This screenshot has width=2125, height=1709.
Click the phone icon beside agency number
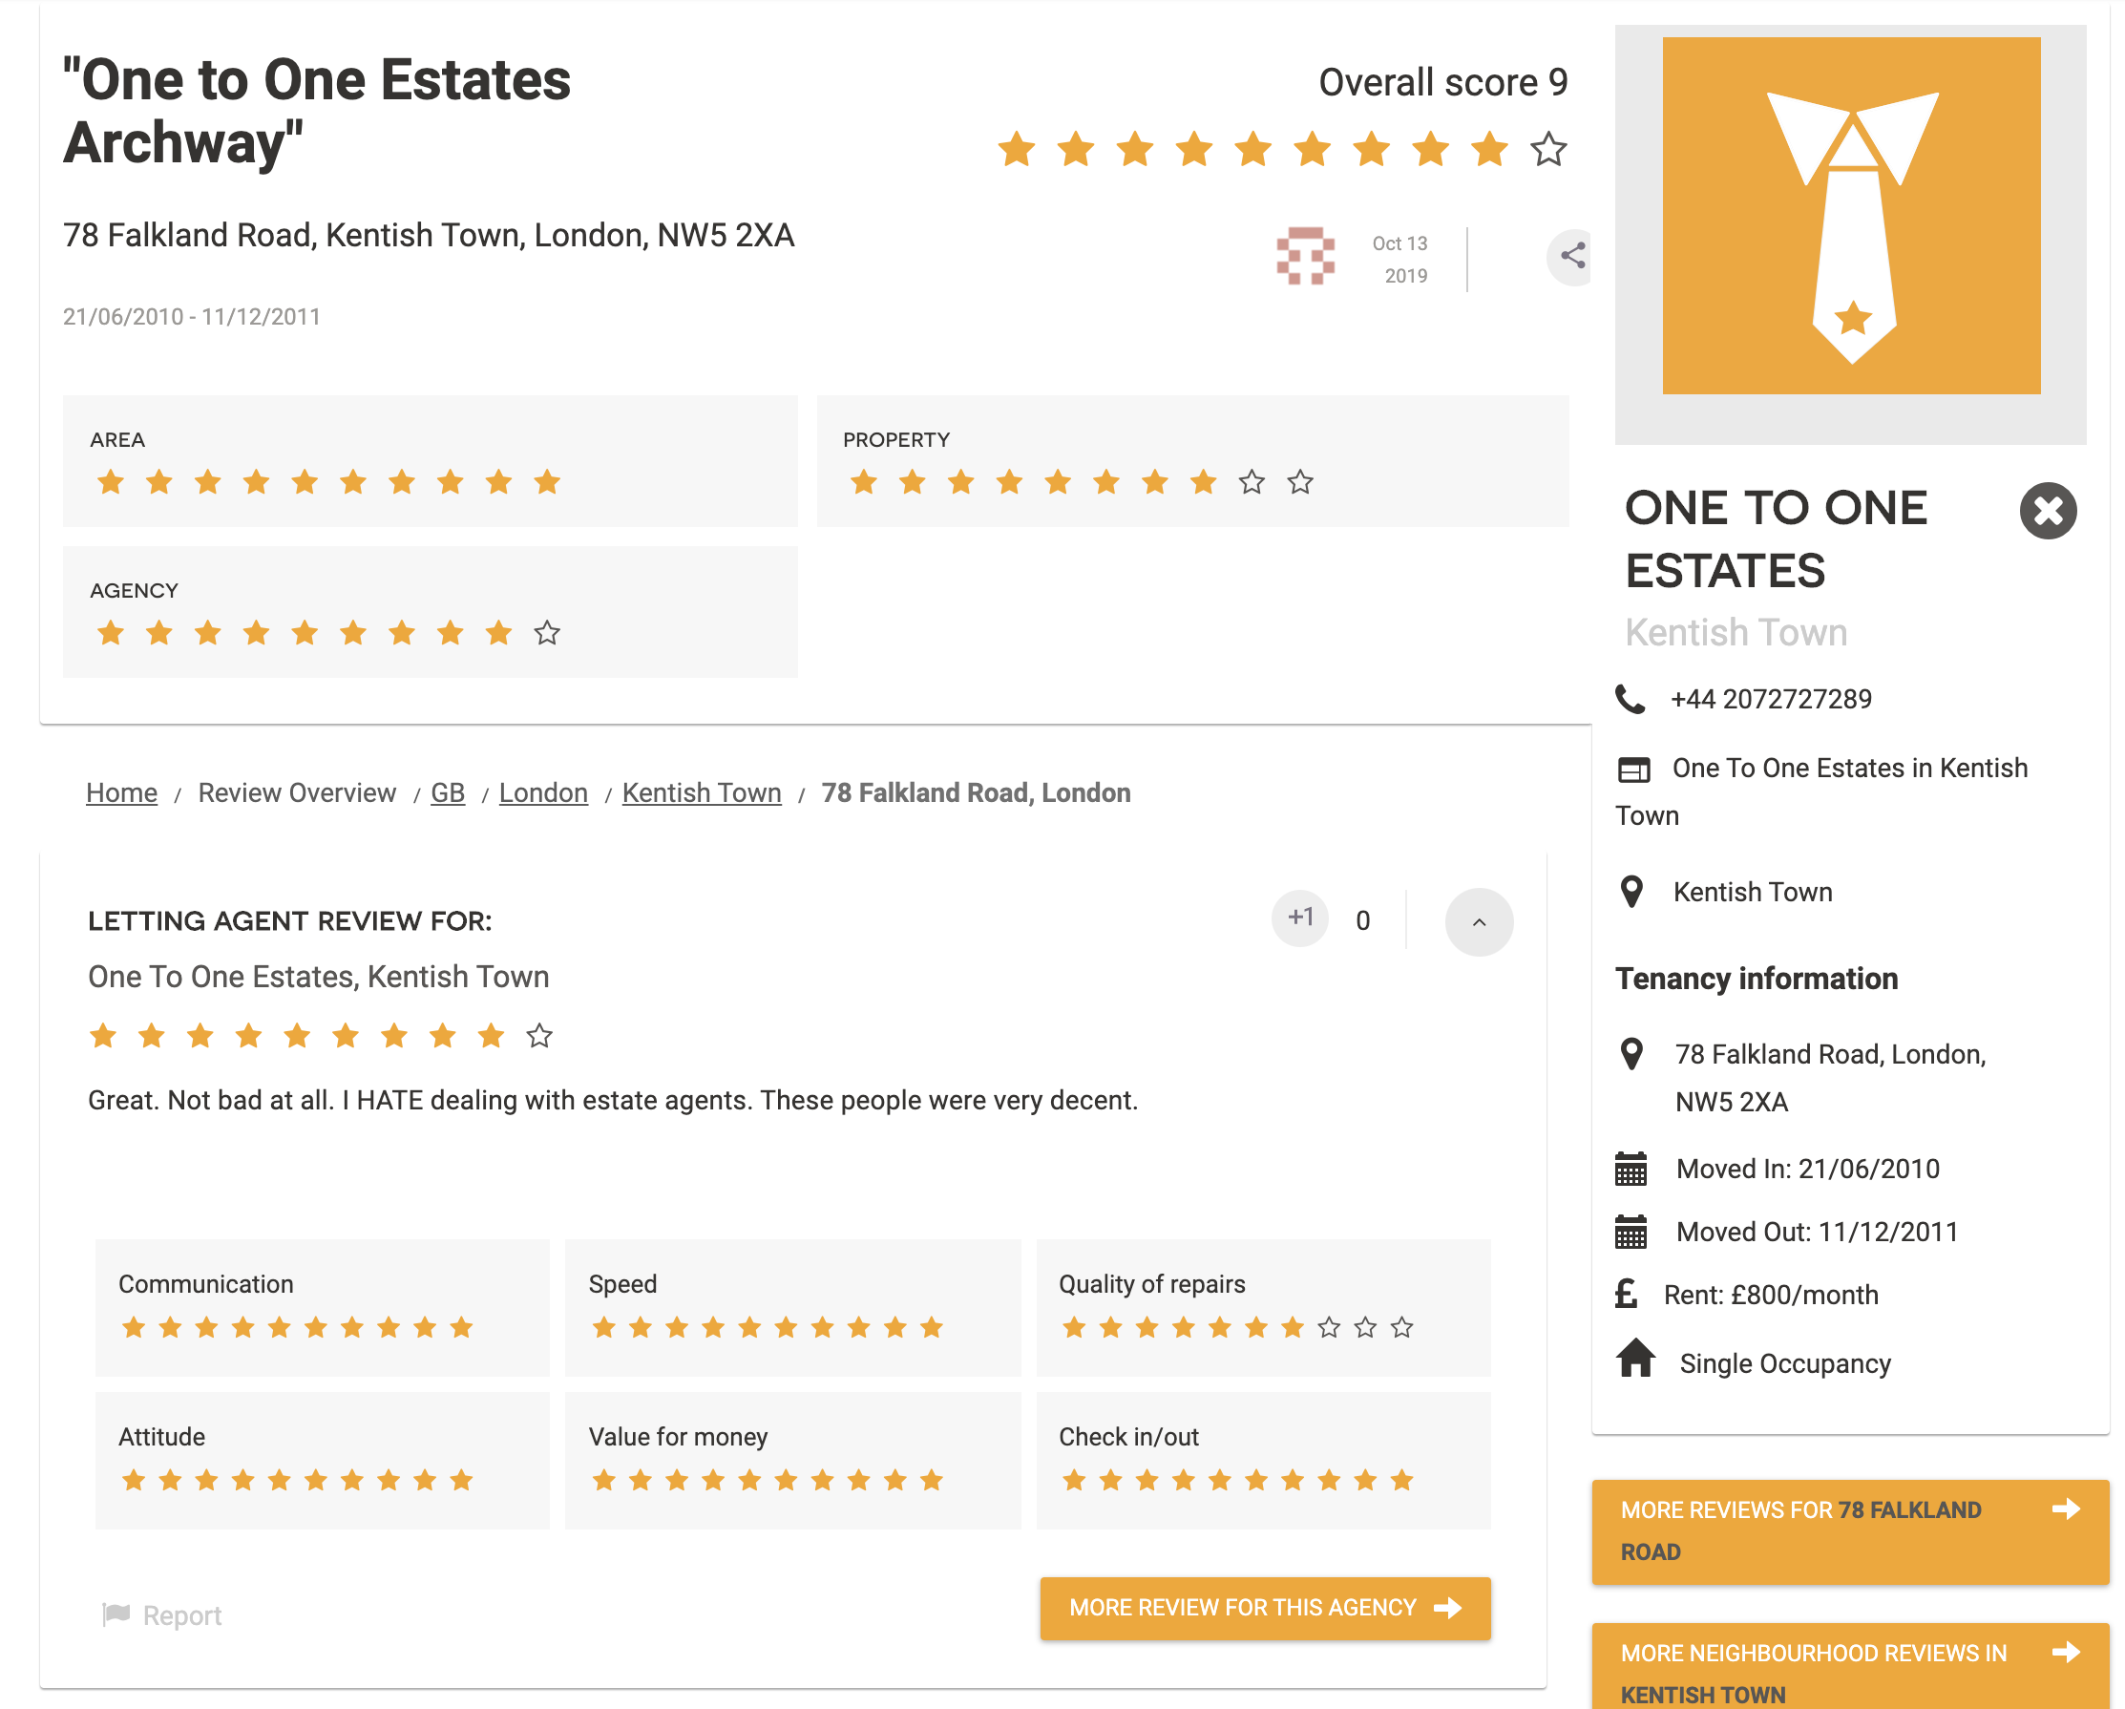(x=1631, y=699)
